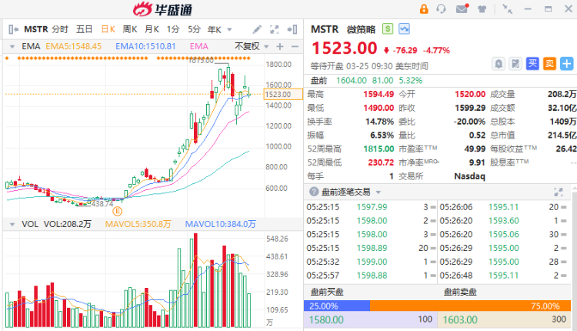Expand the EMA indicator dropdown arrow
Viewport: 577px width, 331px height.
[12, 47]
